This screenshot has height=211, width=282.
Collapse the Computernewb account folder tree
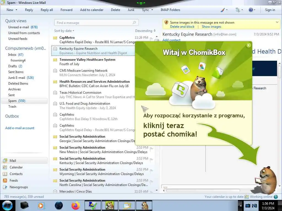pyautogui.click(x=26, y=48)
